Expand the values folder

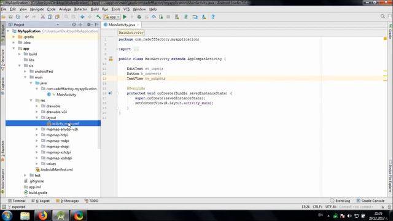point(37,164)
